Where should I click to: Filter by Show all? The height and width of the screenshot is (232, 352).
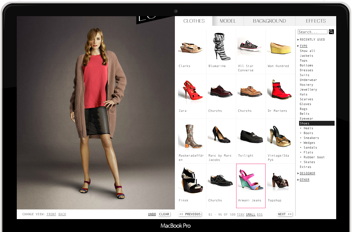tap(307, 51)
